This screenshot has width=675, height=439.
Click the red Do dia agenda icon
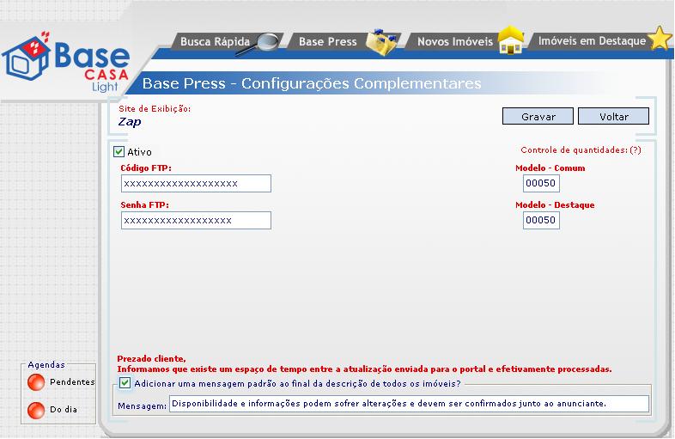37,409
